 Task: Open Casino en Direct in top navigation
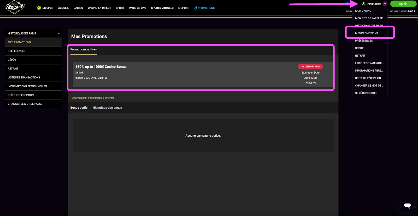(99, 8)
